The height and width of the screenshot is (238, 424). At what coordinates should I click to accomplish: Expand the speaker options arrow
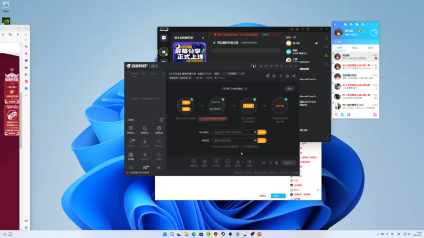254,162
